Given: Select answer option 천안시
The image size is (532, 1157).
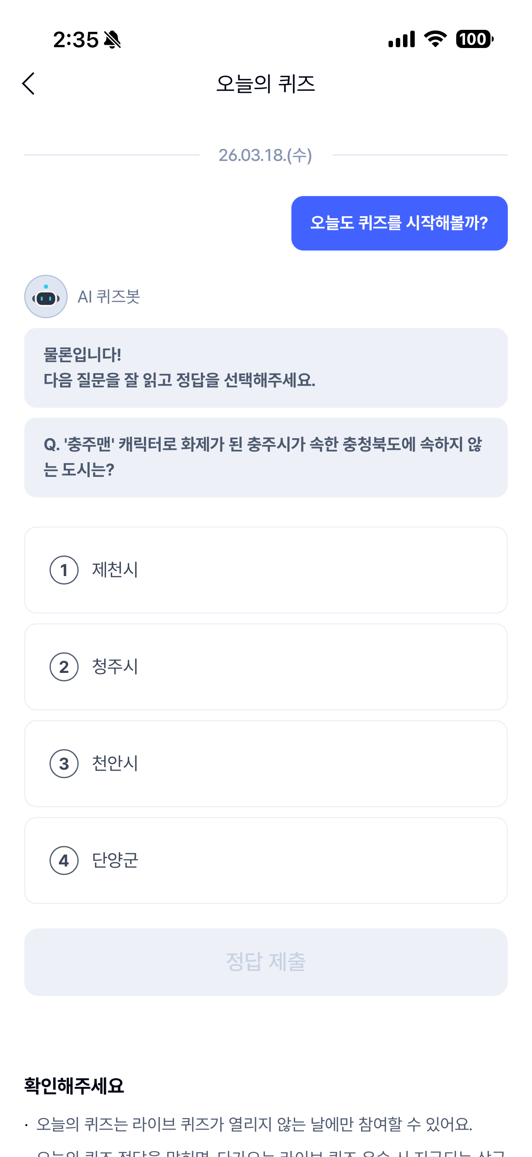Looking at the screenshot, I should click(x=266, y=764).
